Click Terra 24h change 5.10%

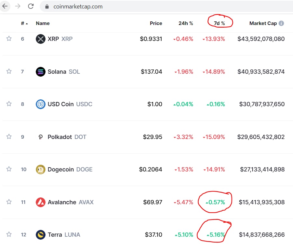point(184,235)
